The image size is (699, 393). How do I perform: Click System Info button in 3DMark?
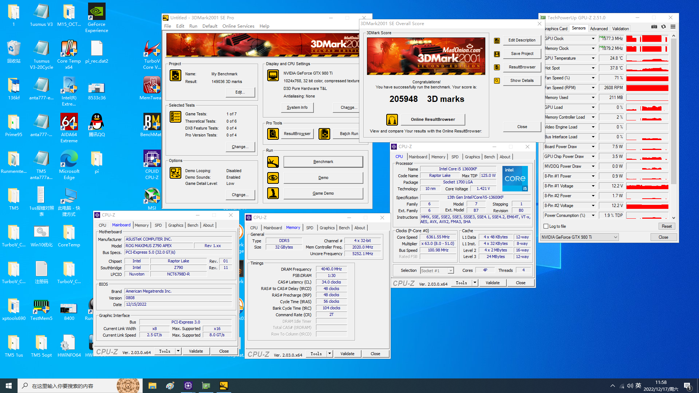pos(297,107)
